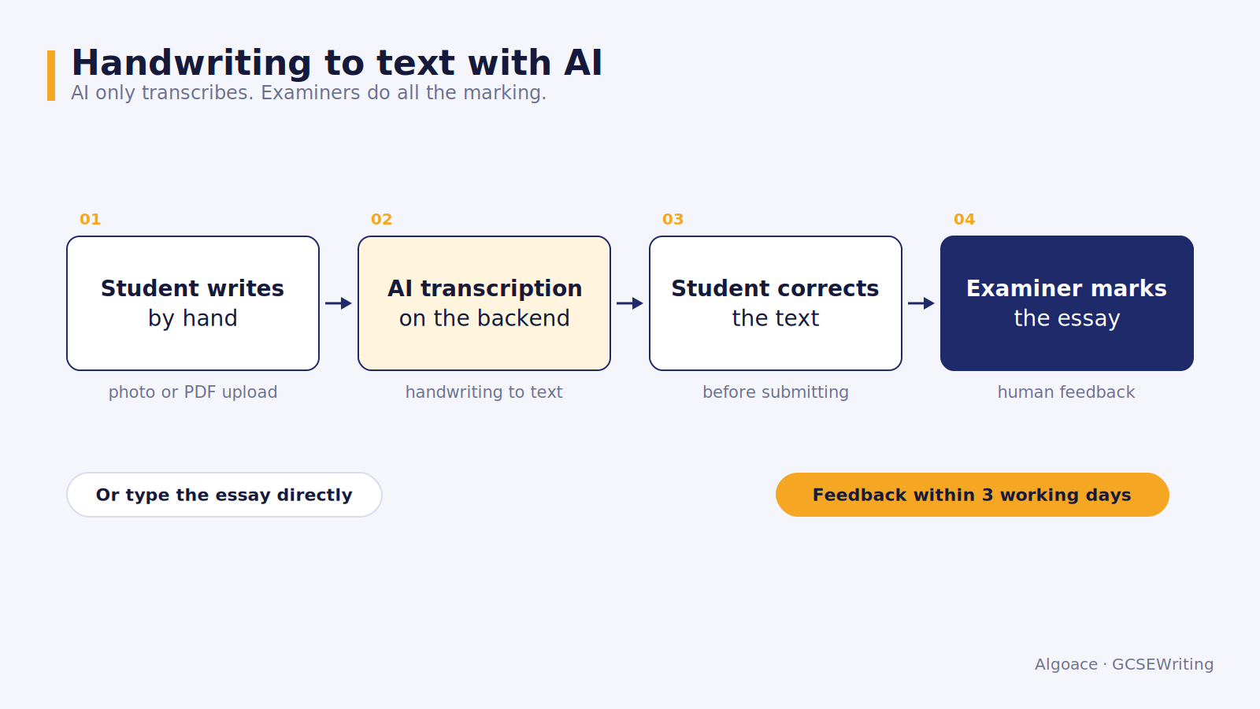Click the arrow between steps 01 and 02
Viewport: 1260px width, 709px height.
(x=339, y=303)
